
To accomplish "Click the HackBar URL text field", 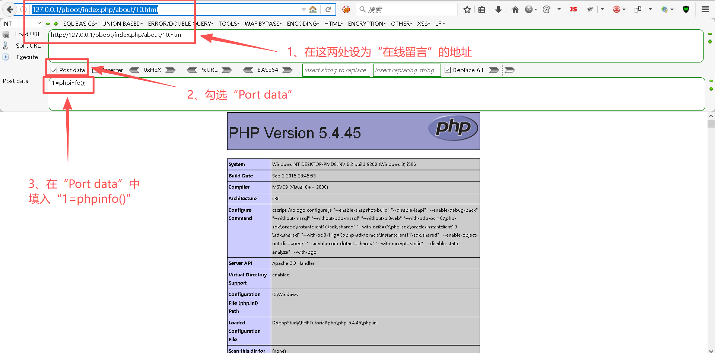I will [x=376, y=46].
